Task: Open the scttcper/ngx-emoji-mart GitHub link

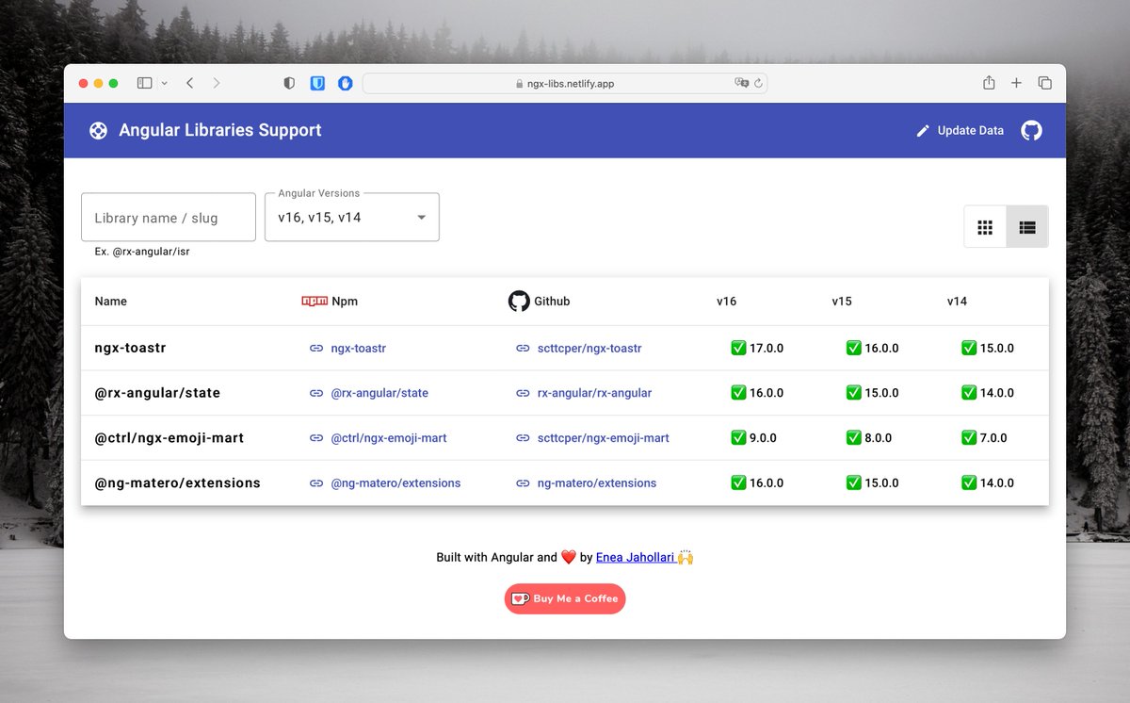Action: click(x=592, y=438)
